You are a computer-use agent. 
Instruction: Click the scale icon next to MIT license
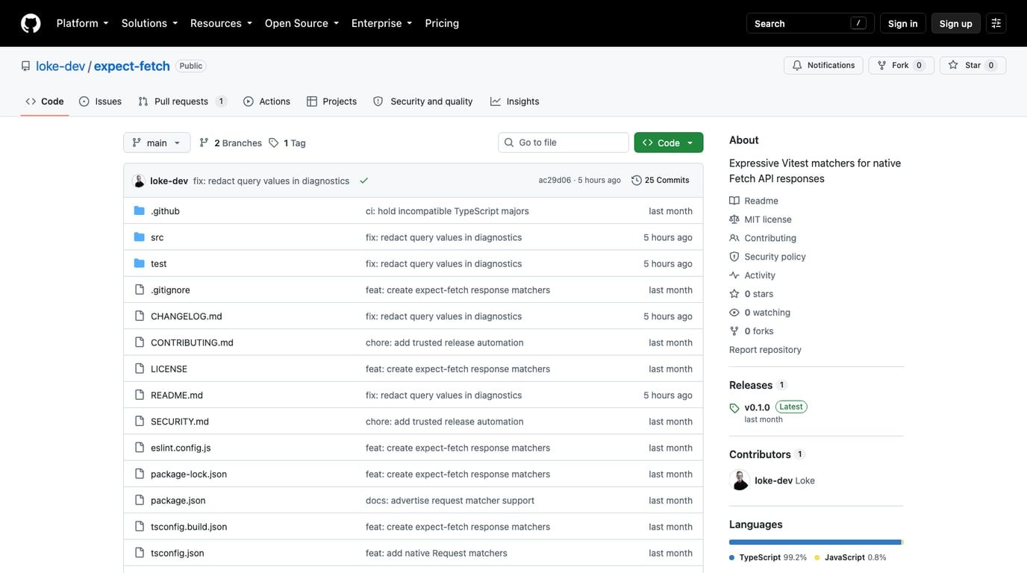[734, 219]
